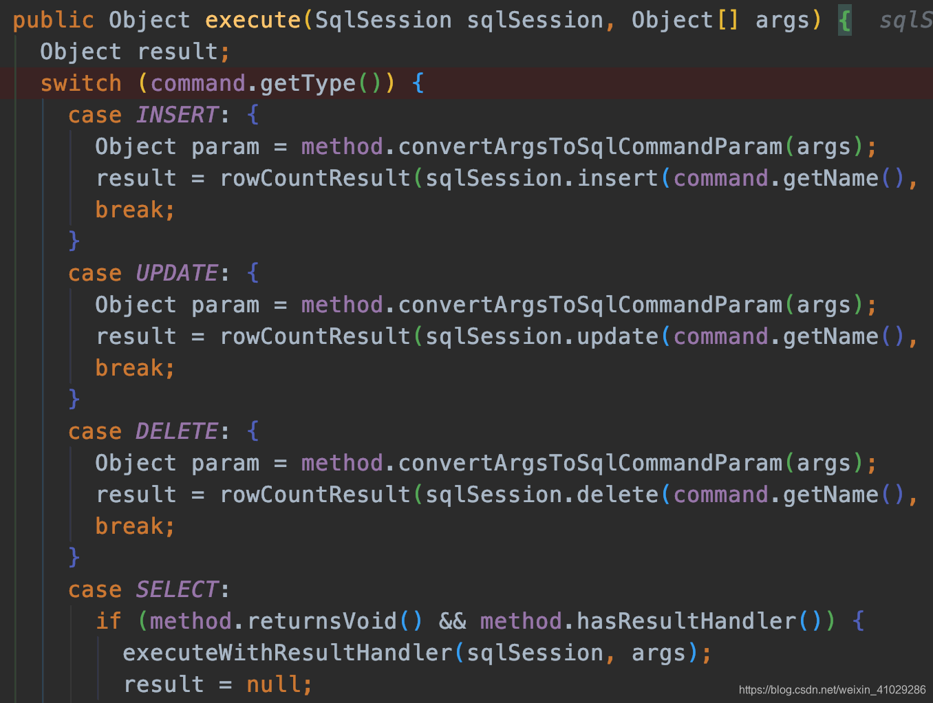Select the "SqlSession" parameter type in the signature
This screenshot has width=933, height=703.
tap(384, 21)
